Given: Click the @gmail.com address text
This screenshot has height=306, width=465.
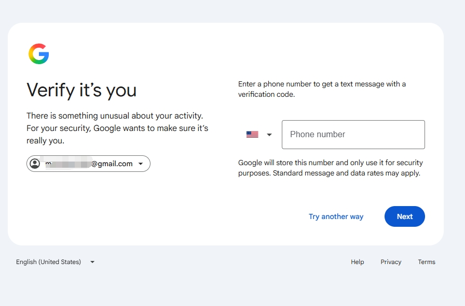Looking at the screenshot, I should tap(112, 164).
